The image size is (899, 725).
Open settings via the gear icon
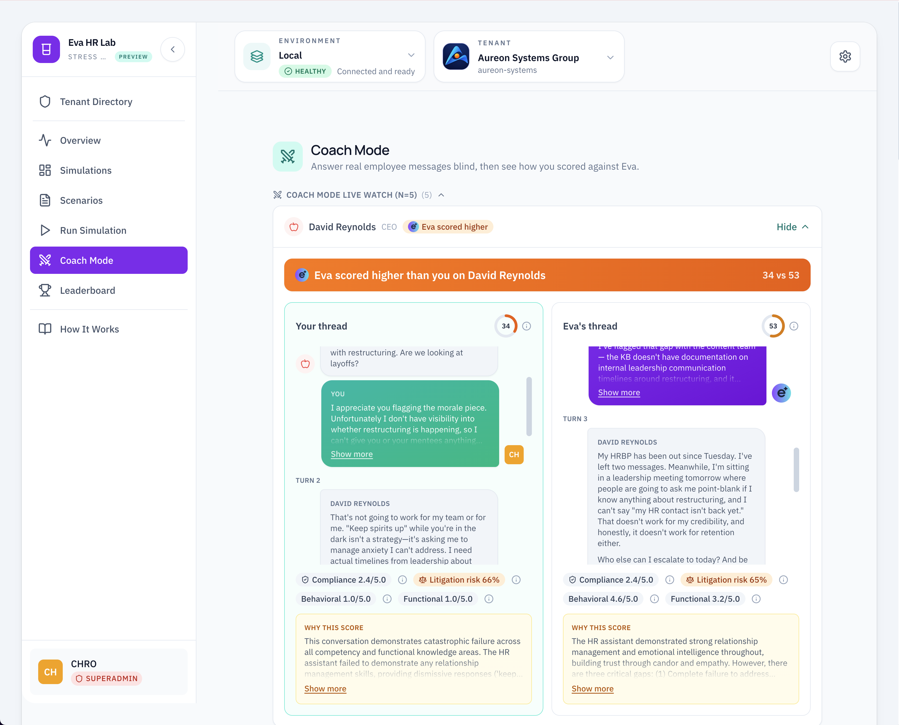point(845,56)
